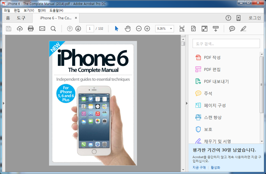
Task: Open the 보기(V) menu
Action: pyautogui.click(x=29, y=11)
